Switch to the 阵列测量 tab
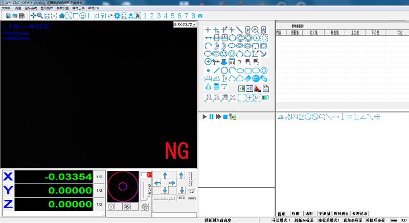The width and height of the screenshot is (409, 223). pos(340,214)
